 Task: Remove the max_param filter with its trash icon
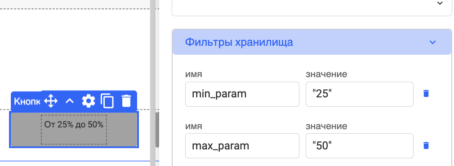pos(426,145)
